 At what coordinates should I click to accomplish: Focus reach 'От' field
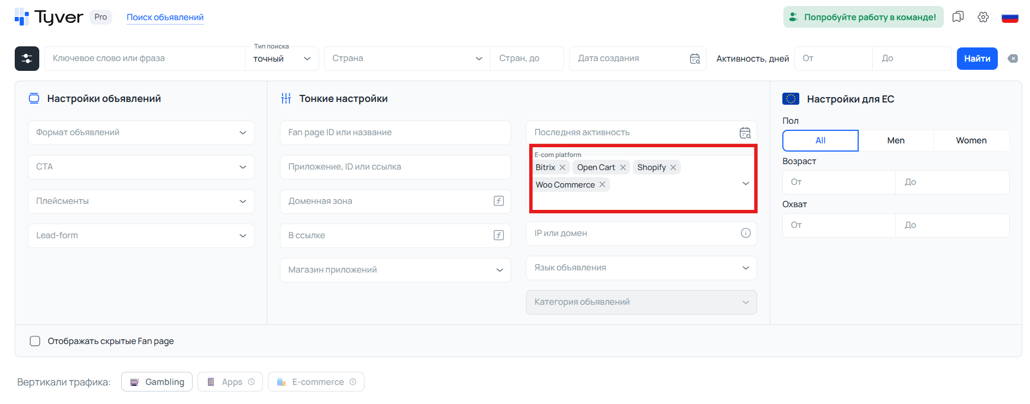point(839,225)
